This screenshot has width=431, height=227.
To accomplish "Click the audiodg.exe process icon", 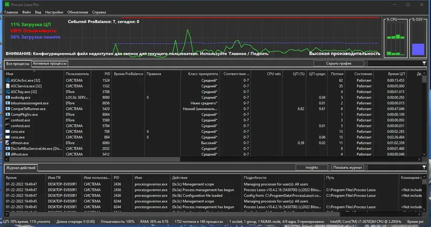I will [x=8, y=97].
